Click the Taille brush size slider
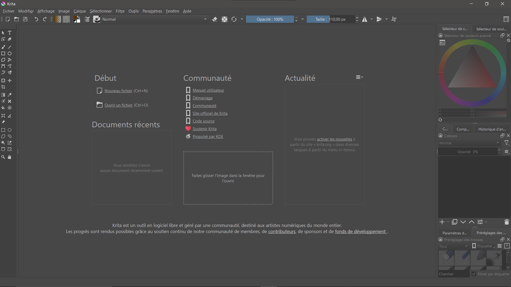The height and width of the screenshot is (287, 511). 331,19
